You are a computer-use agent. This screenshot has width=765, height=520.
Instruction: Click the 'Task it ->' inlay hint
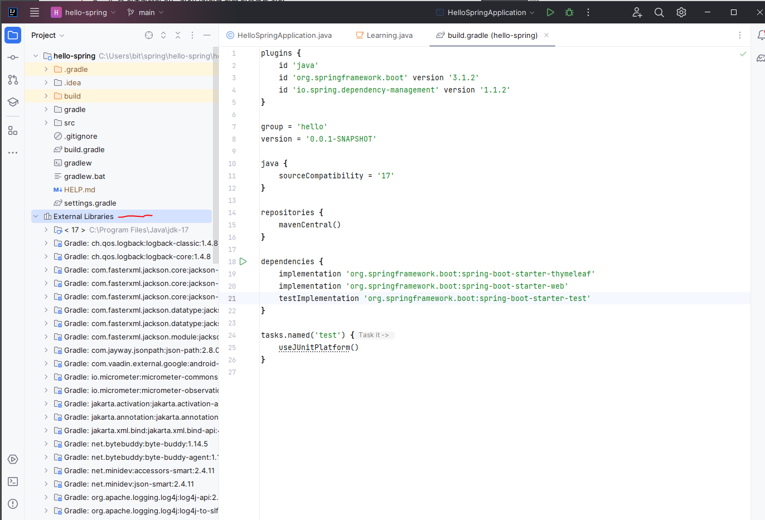[x=374, y=335]
